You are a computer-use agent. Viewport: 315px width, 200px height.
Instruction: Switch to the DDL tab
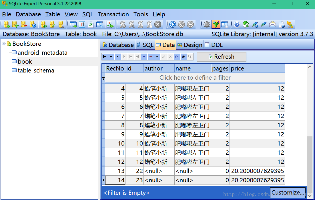click(214, 45)
